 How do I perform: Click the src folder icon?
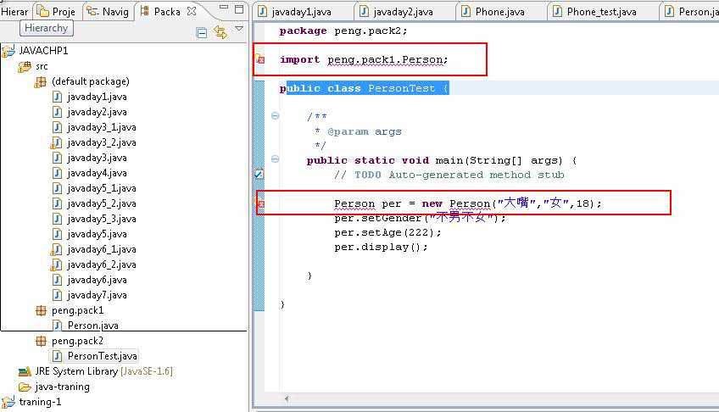click(25, 66)
